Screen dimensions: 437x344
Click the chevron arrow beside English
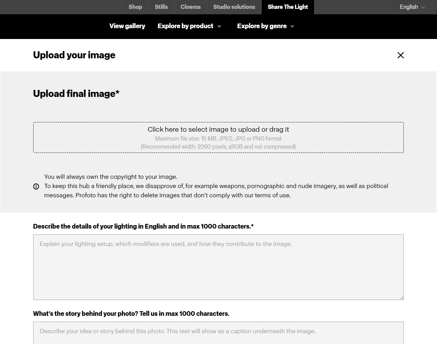pos(423,7)
